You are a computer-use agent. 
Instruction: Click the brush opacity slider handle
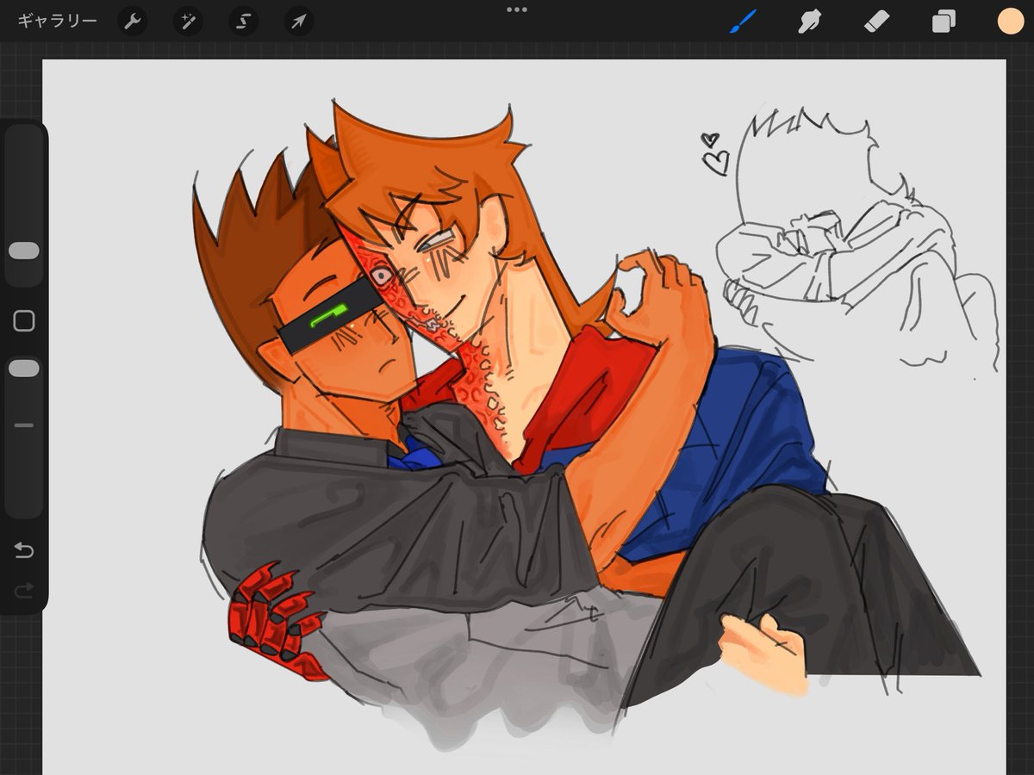(24, 368)
